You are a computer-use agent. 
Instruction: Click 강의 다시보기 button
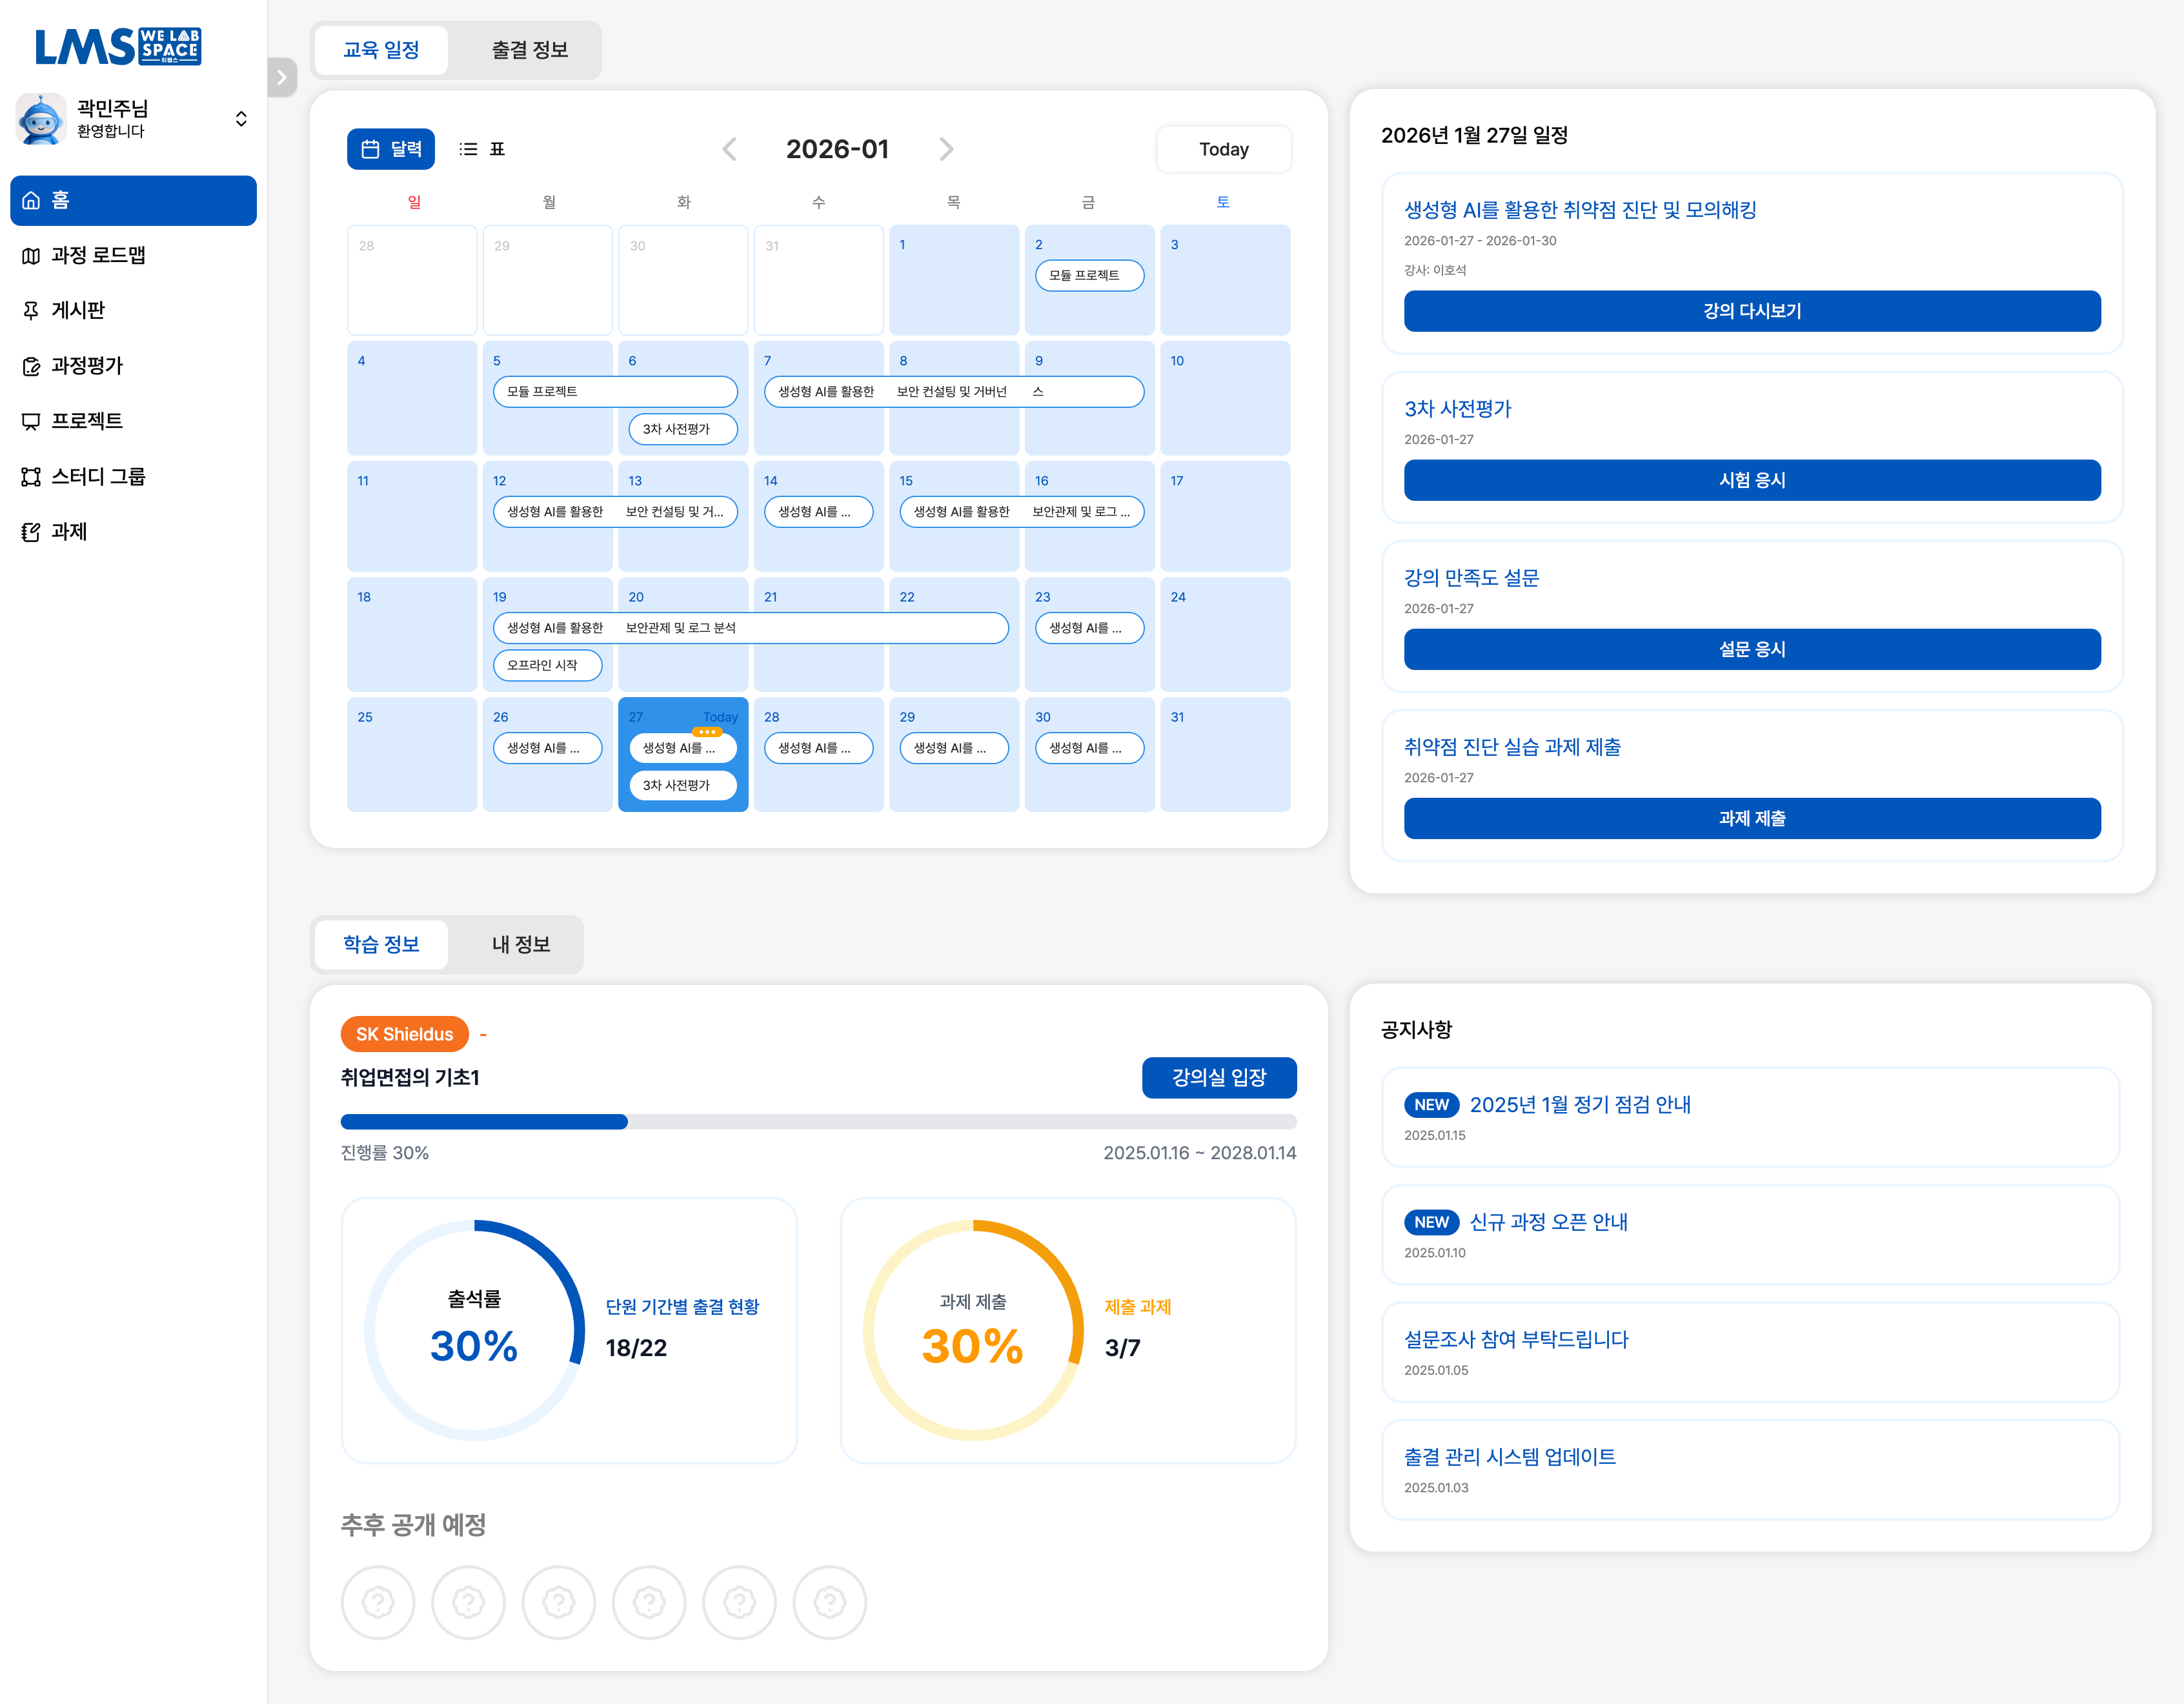pyautogui.click(x=1751, y=311)
